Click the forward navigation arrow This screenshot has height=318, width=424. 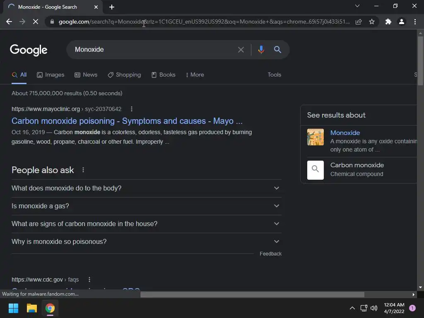coord(22,22)
